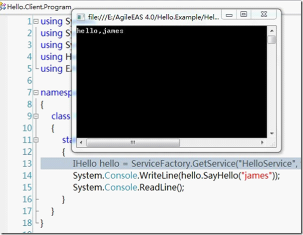Screen dimensions: 303x235
Task: Collapse the class block at line 9
Action: [x=36, y=116]
